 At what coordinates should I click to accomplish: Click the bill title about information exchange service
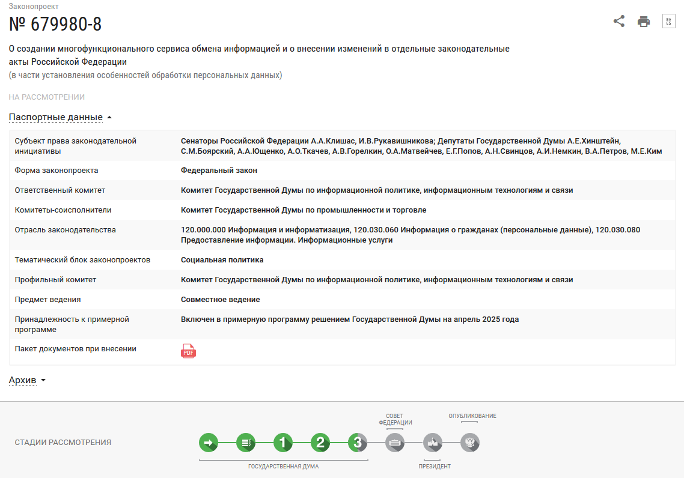[x=259, y=55]
